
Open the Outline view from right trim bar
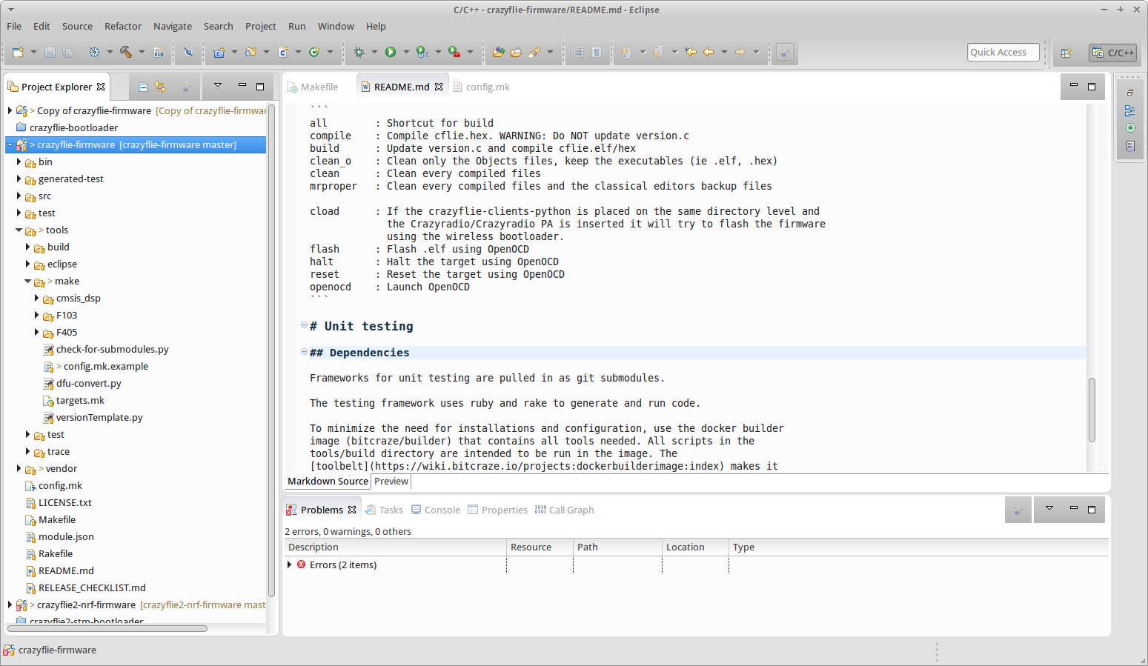1129,110
